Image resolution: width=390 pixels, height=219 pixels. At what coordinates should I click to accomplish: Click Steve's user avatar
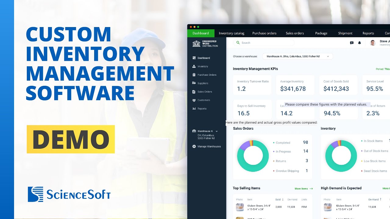coord(373,43)
